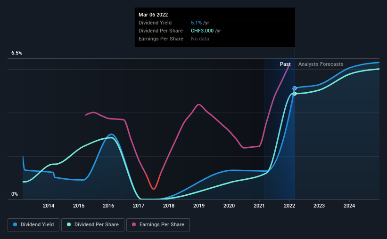Click the Mar 06 2022 tooltip date
The image size is (387, 239).
(153, 15)
